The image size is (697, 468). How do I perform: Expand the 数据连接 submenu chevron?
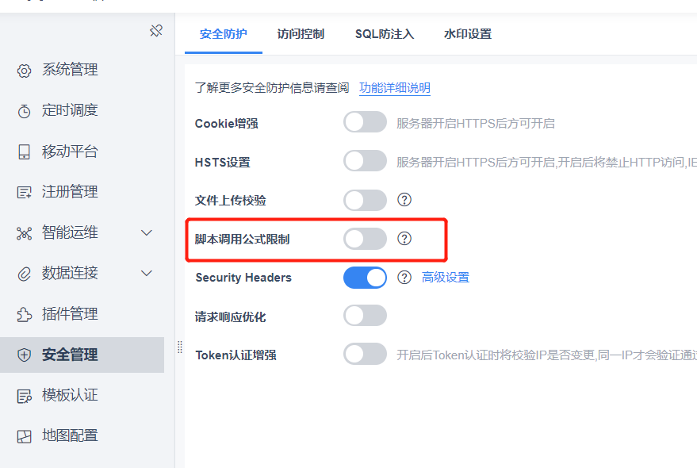click(147, 273)
